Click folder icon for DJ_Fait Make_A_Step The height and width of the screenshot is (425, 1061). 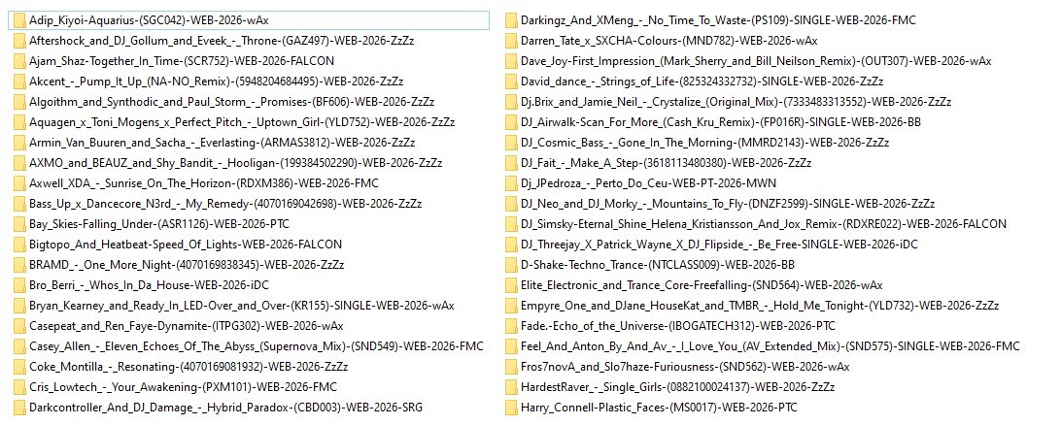(x=511, y=163)
